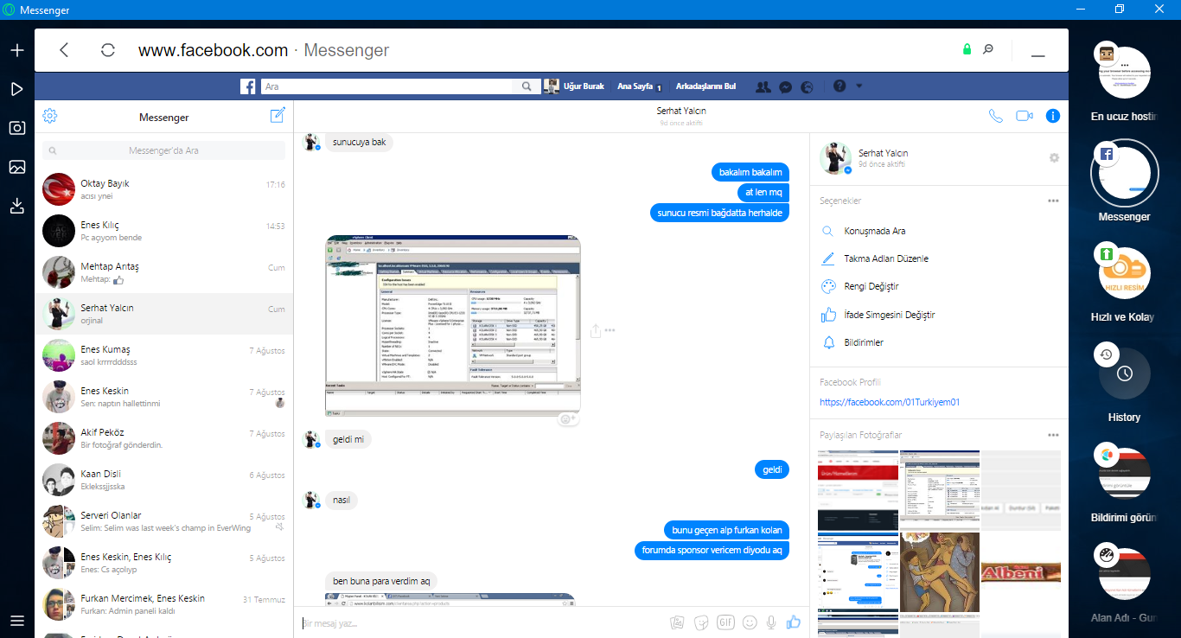Open the Albeni shared photo thumbnail

pos(1021,571)
